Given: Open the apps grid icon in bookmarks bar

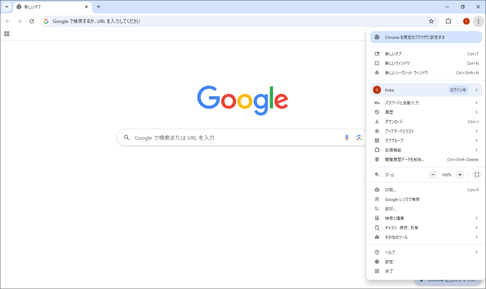Looking at the screenshot, I should [x=7, y=34].
